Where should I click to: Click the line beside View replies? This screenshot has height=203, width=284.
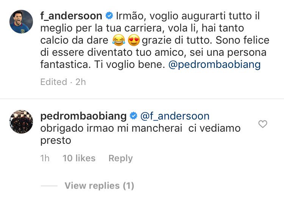49,186
